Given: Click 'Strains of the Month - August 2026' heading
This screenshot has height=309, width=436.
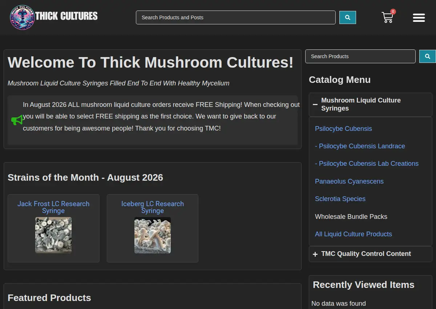Looking at the screenshot, I should tap(85, 177).
